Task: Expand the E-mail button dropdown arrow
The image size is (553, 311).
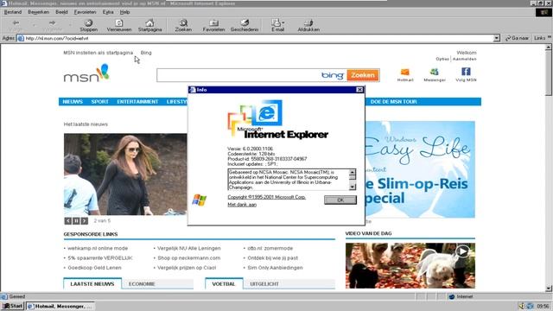Action: point(283,23)
